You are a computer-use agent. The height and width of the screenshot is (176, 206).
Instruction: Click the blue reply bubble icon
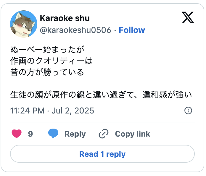tap(53, 134)
